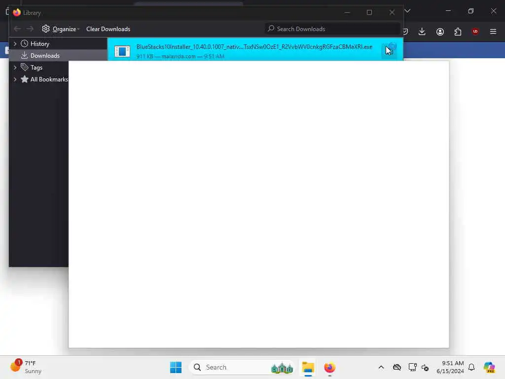This screenshot has height=379, width=505.
Task: Select the BlueStacks10Installer download entry
Action: tap(255, 49)
